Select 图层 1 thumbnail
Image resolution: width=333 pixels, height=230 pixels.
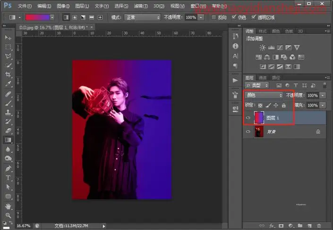click(x=259, y=118)
